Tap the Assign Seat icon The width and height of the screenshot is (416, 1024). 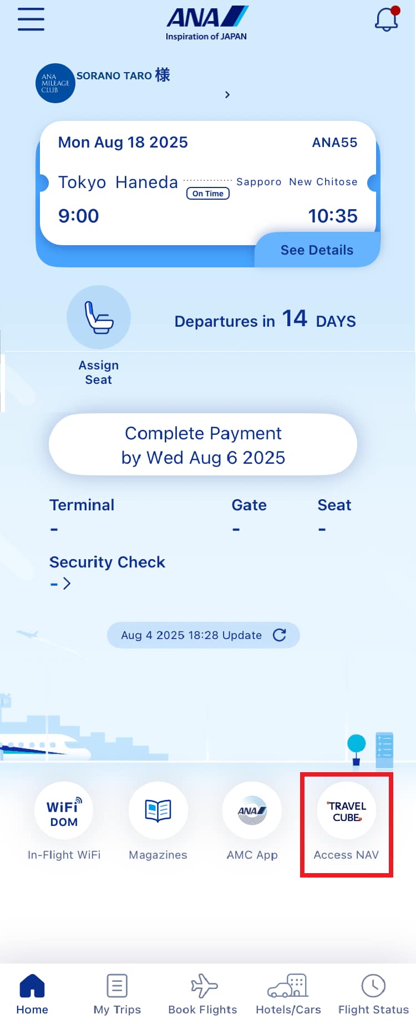[x=99, y=318]
